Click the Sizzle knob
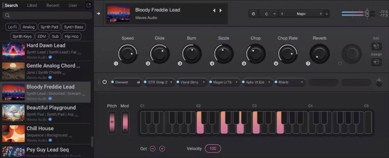 coord(223,54)
